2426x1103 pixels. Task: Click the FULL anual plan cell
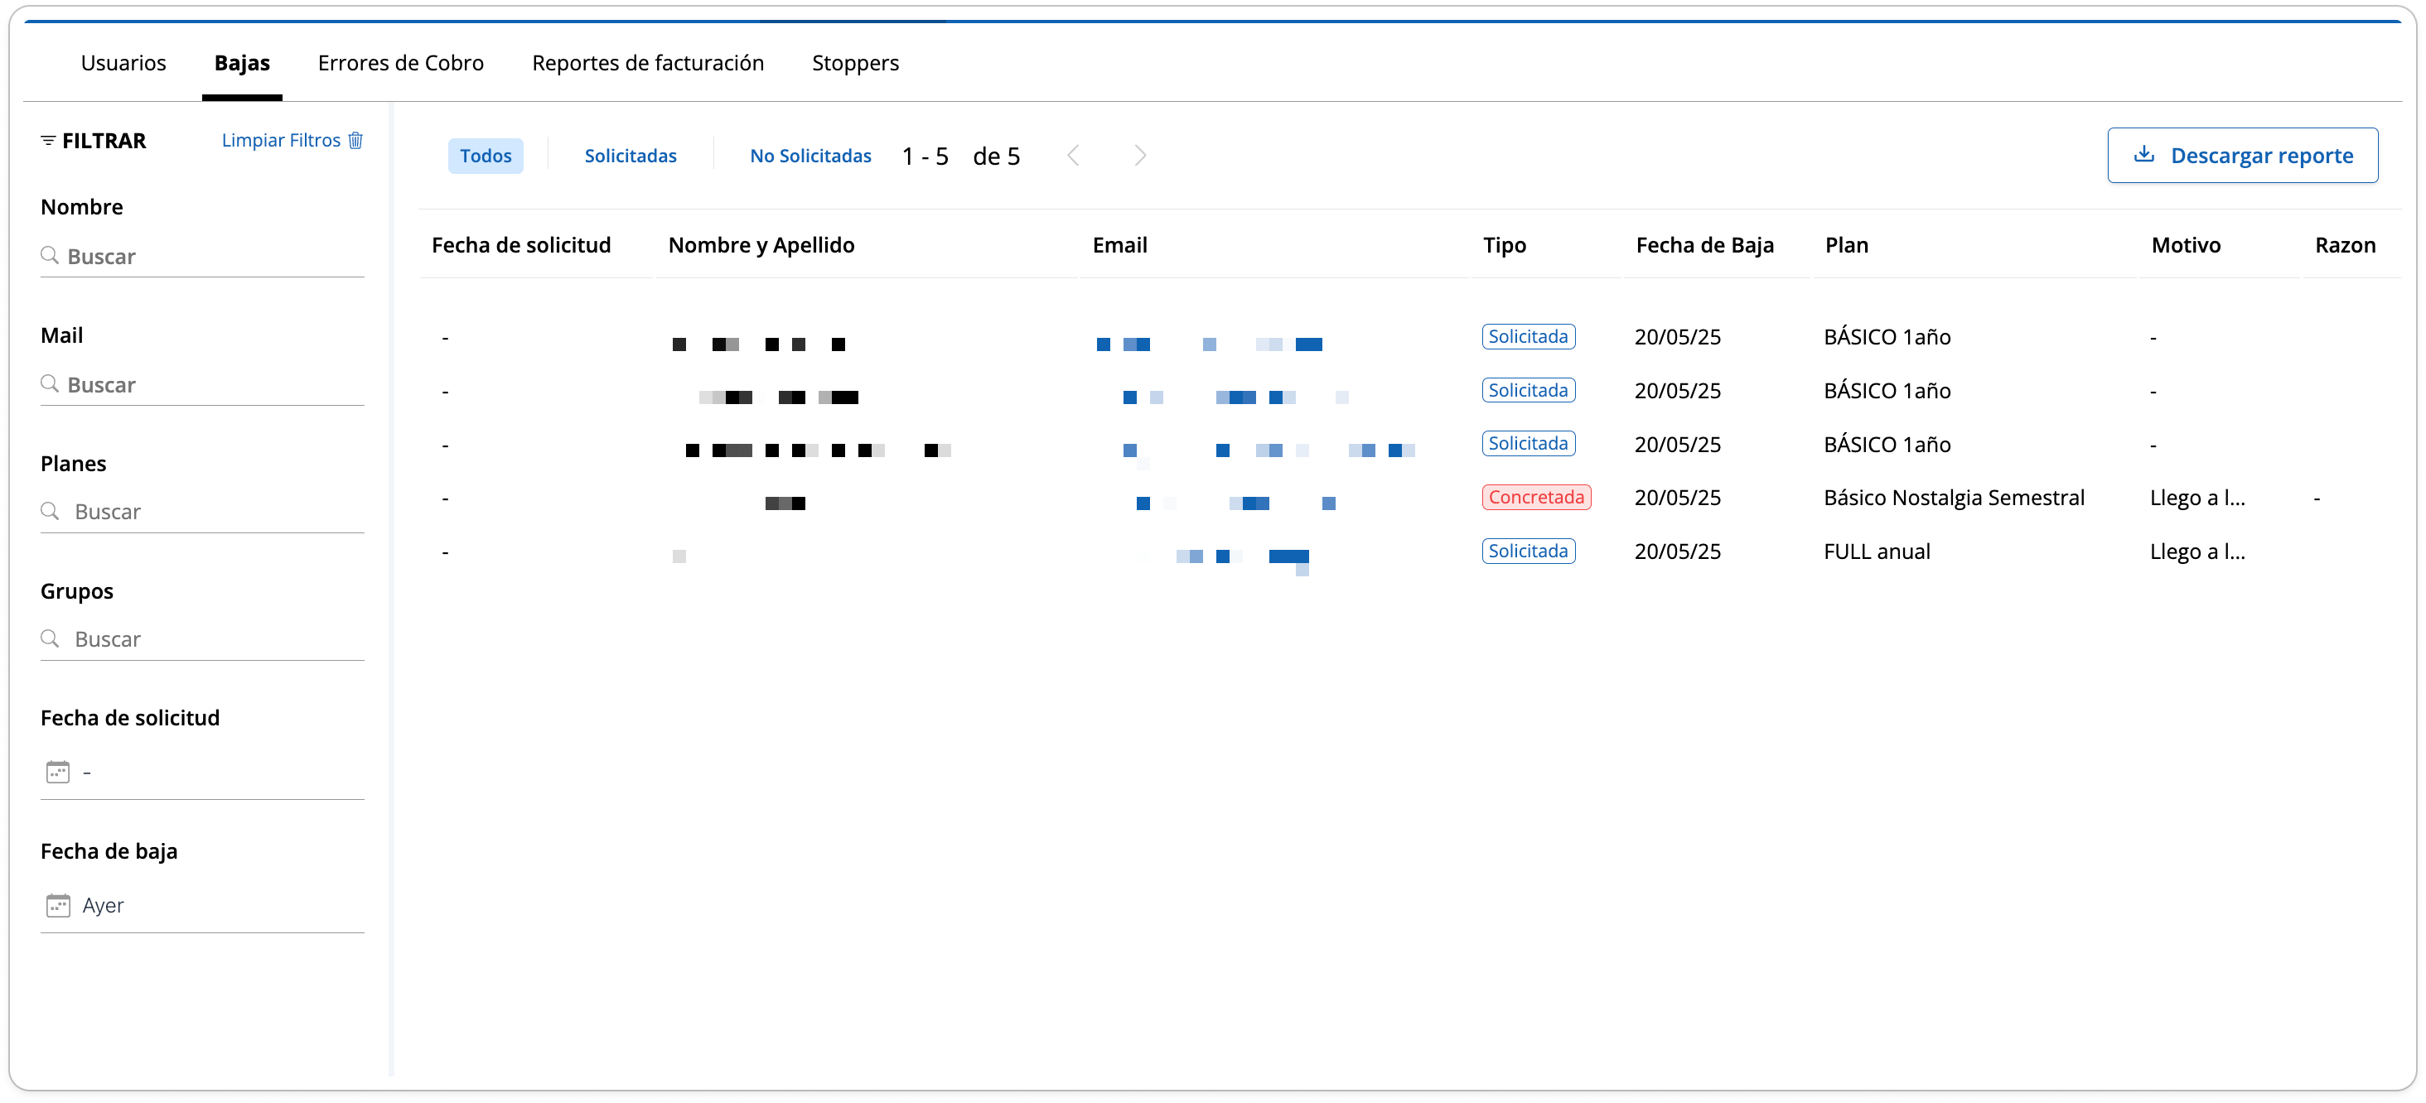coord(1876,551)
